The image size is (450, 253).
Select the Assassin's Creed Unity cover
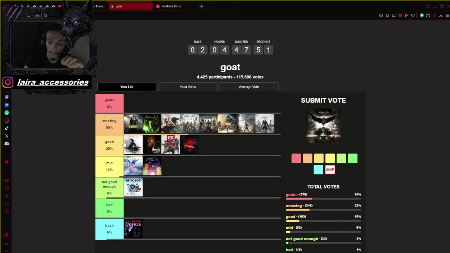189,124
